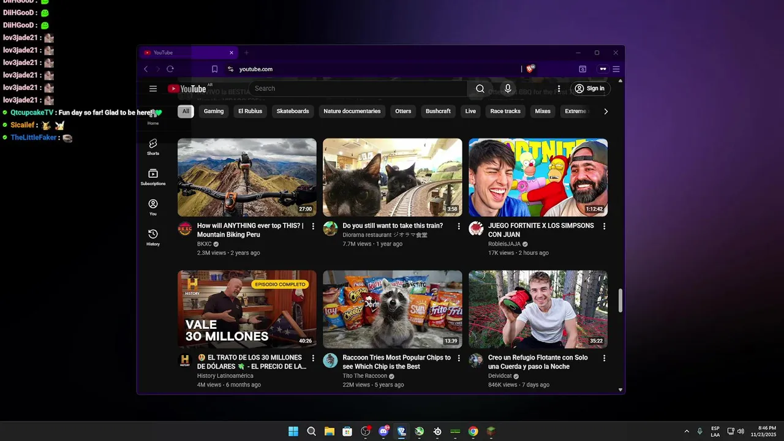Select the El Rubius filter chip
This screenshot has height=441, width=784.
point(250,111)
